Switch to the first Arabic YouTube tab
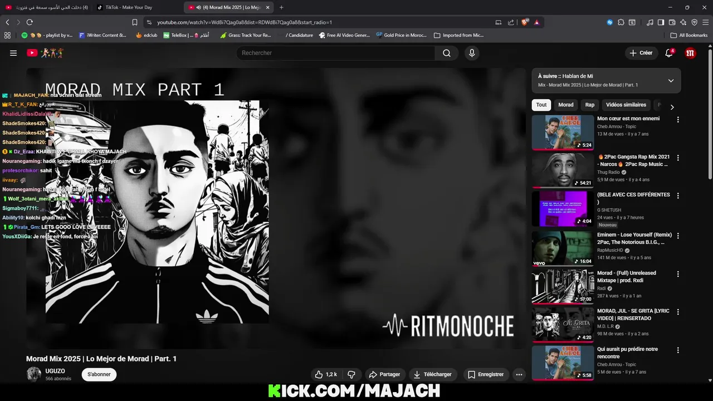 click(46, 7)
